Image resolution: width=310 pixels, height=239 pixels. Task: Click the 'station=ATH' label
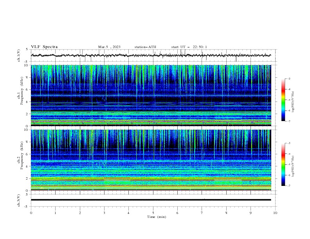(x=145, y=47)
